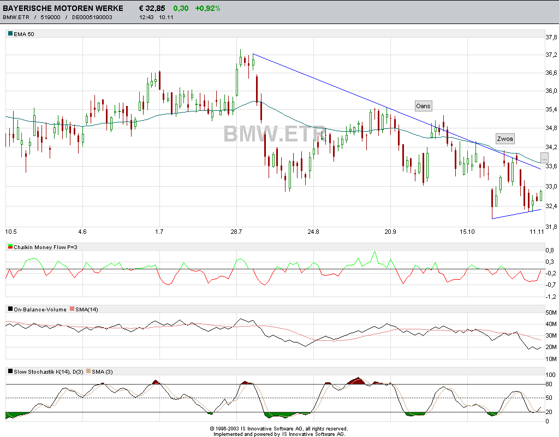The height and width of the screenshot is (437, 559).
Task: Click the EMA 50 legend color square
Action: pyautogui.click(x=10, y=33)
